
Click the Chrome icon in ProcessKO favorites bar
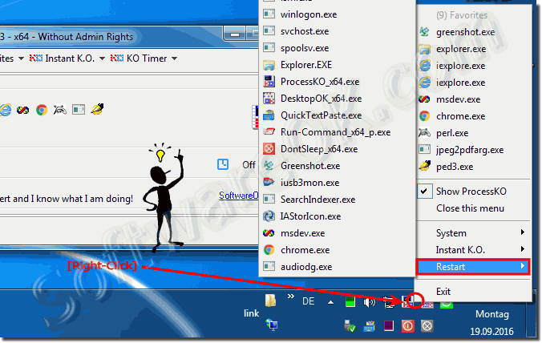coord(42,110)
